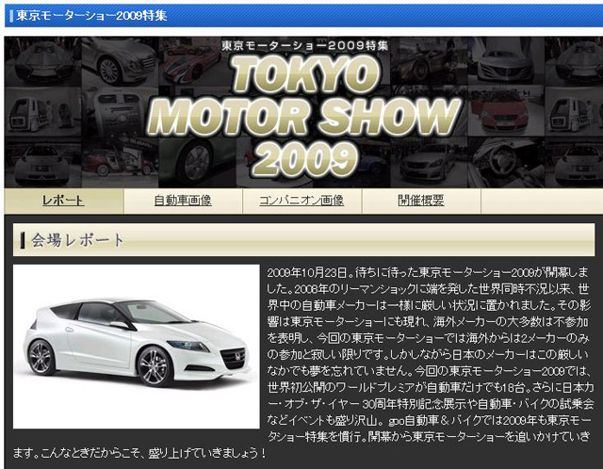This screenshot has width=603, height=469.
Task: Click the empty tab area right of 開催概要
Action: [x=537, y=201]
